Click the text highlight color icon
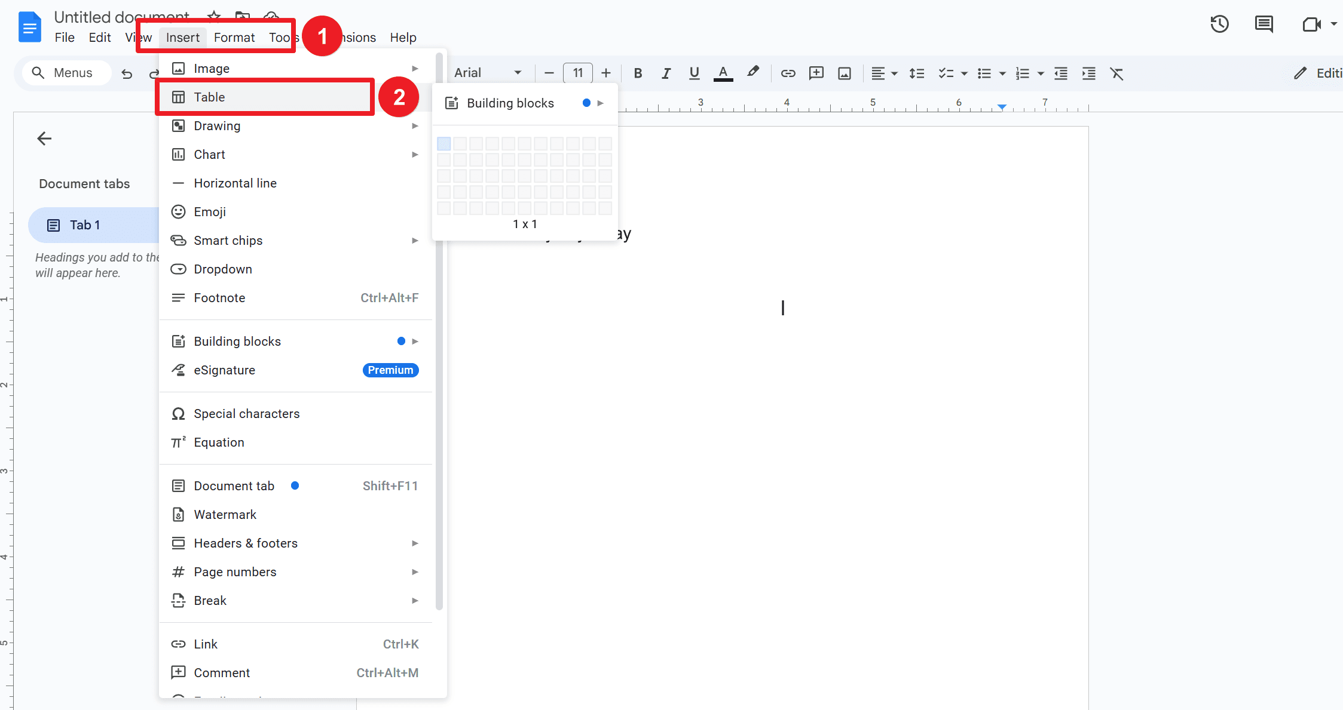The width and height of the screenshot is (1343, 710). pos(754,72)
